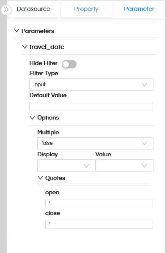Click the Multiple label text
Viewport: 167px width, 253px height.
coord(48,132)
